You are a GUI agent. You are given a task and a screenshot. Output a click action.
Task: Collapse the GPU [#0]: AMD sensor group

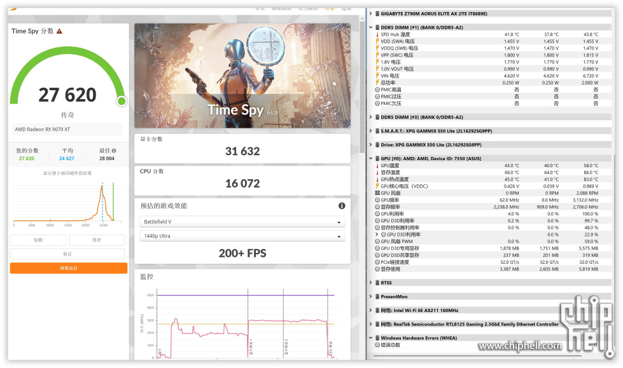[x=371, y=158]
